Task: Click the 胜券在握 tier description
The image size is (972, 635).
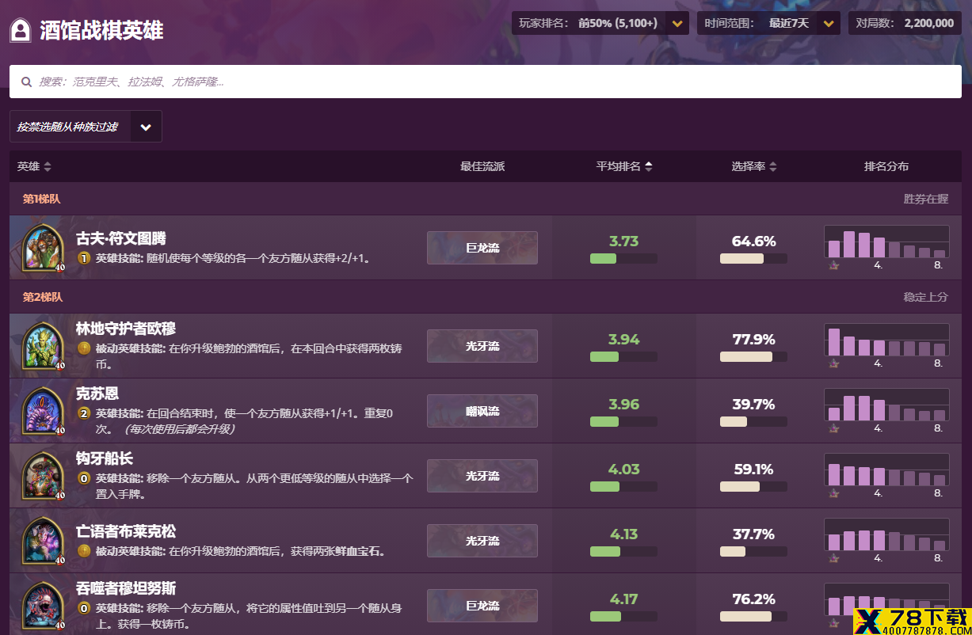Action: 926,199
